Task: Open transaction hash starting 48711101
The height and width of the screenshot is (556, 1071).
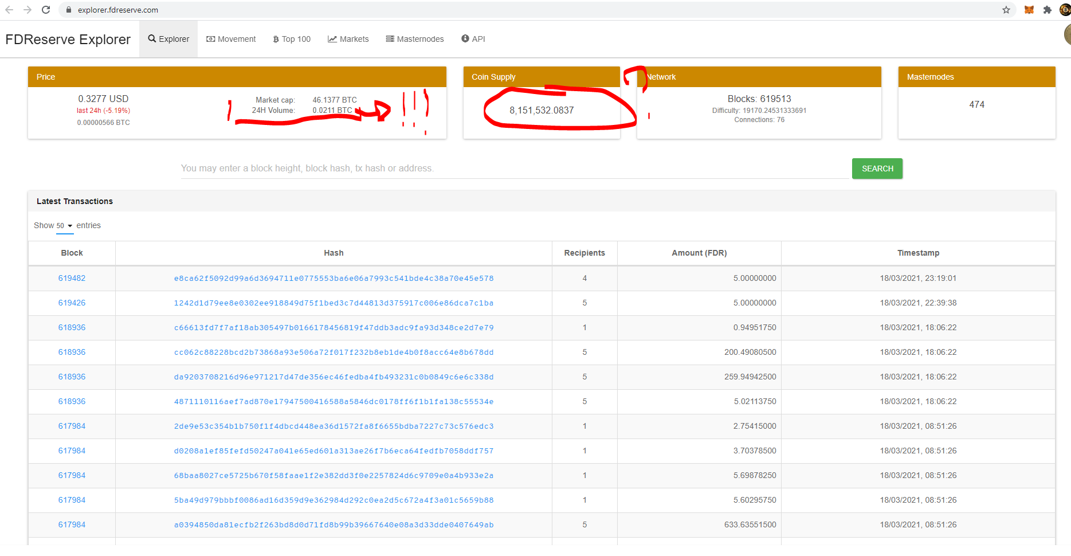Action: [x=334, y=402]
